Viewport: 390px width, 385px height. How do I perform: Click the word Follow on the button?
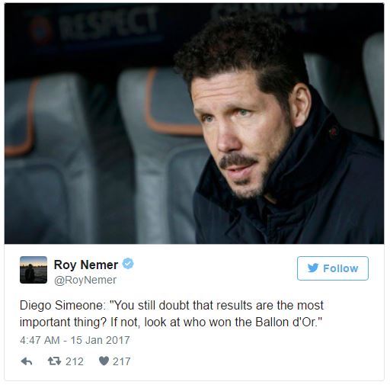click(x=340, y=268)
